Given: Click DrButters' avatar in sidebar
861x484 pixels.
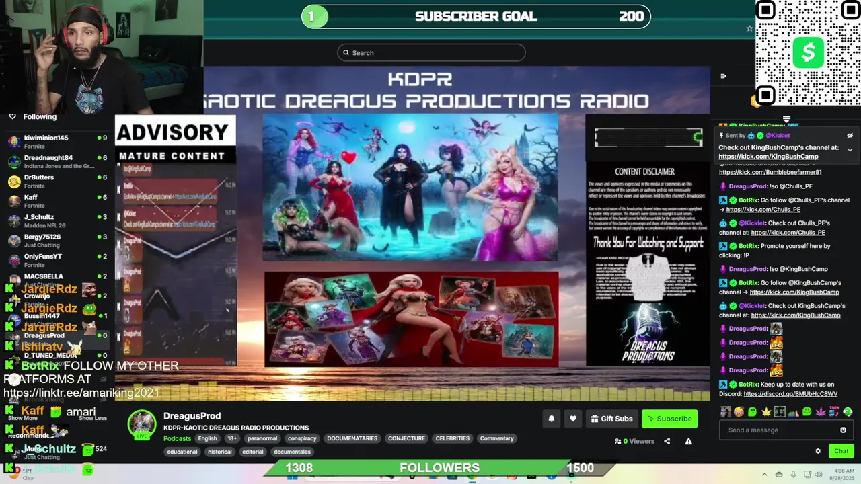Looking at the screenshot, I should tap(14, 182).
